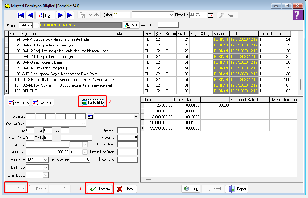Open the lookup icon beside Firma No
The height and width of the screenshot is (198, 308).
click(210, 15)
